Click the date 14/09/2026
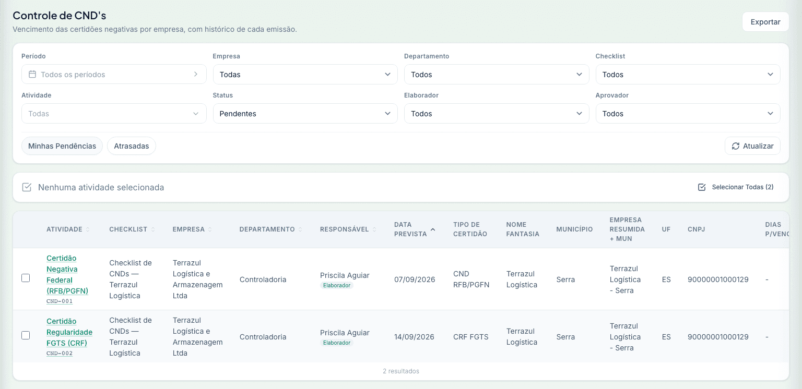 click(x=415, y=337)
